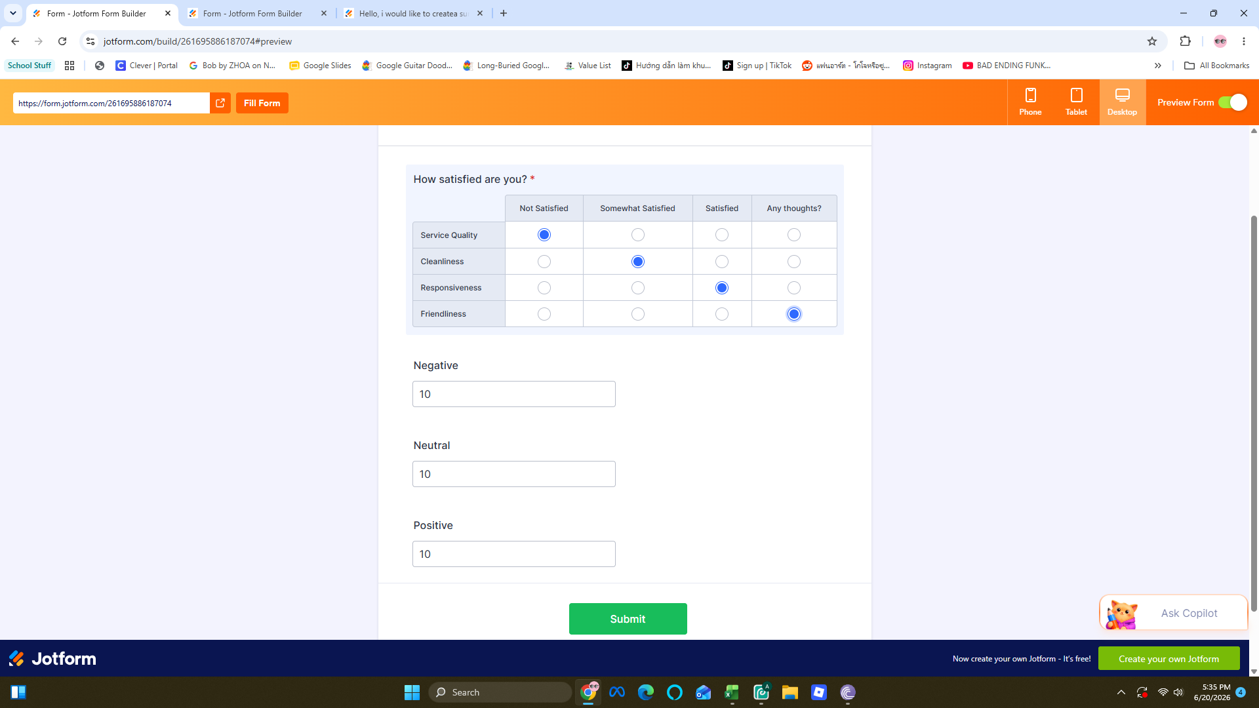Go back to previous page
Image resolution: width=1259 pixels, height=708 pixels.
(x=15, y=41)
